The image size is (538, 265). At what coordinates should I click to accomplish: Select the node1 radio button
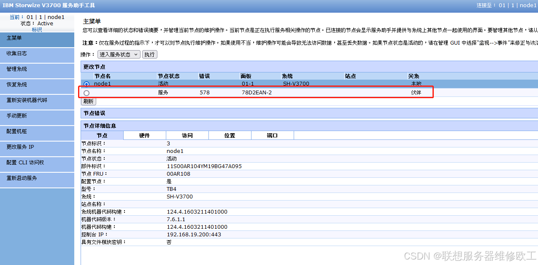tap(87, 84)
